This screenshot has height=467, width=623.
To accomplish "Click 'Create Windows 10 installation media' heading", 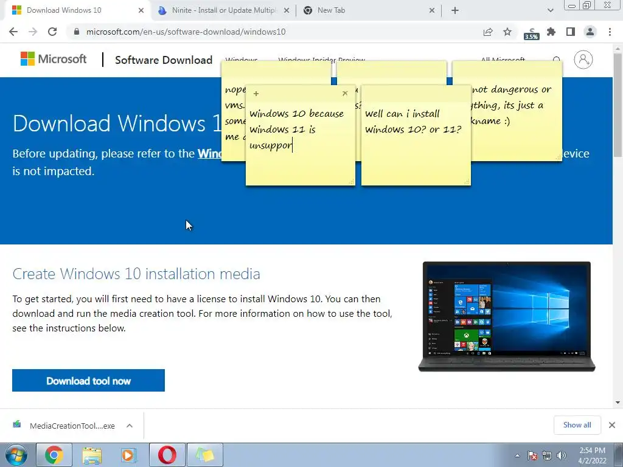I will point(136,274).
